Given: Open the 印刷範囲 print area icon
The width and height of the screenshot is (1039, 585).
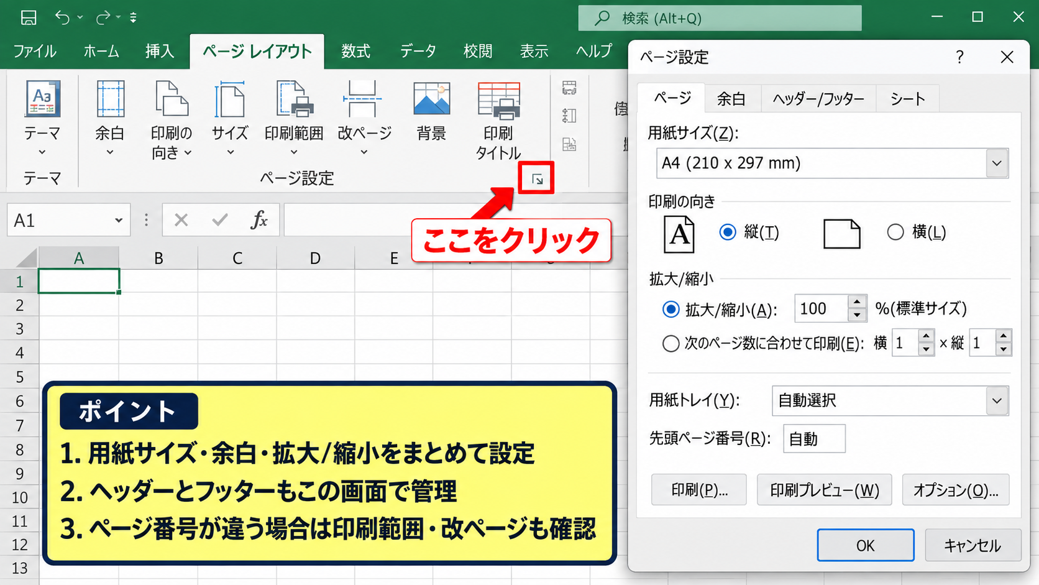Looking at the screenshot, I should click(x=294, y=99).
